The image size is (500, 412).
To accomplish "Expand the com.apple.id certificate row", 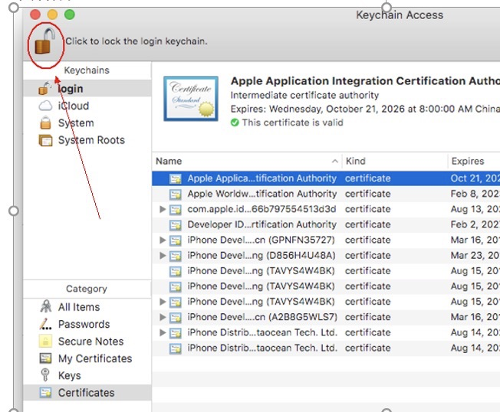I will pos(162,209).
